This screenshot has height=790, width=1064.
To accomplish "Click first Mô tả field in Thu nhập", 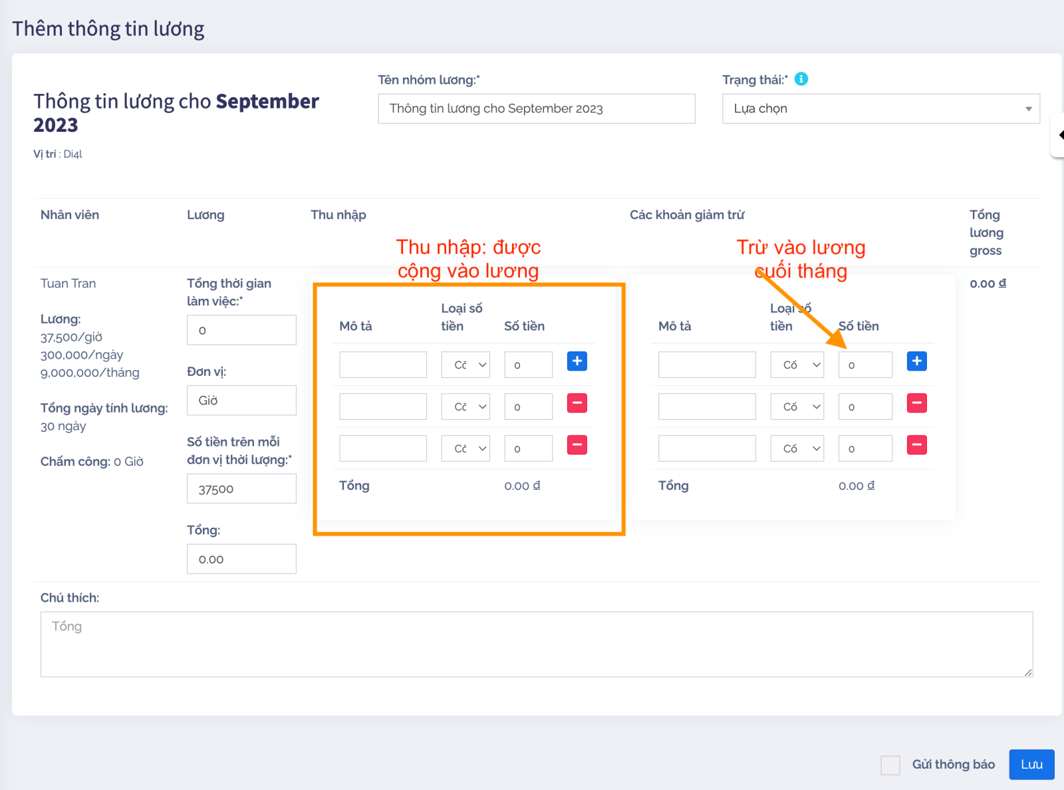I will (382, 365).
